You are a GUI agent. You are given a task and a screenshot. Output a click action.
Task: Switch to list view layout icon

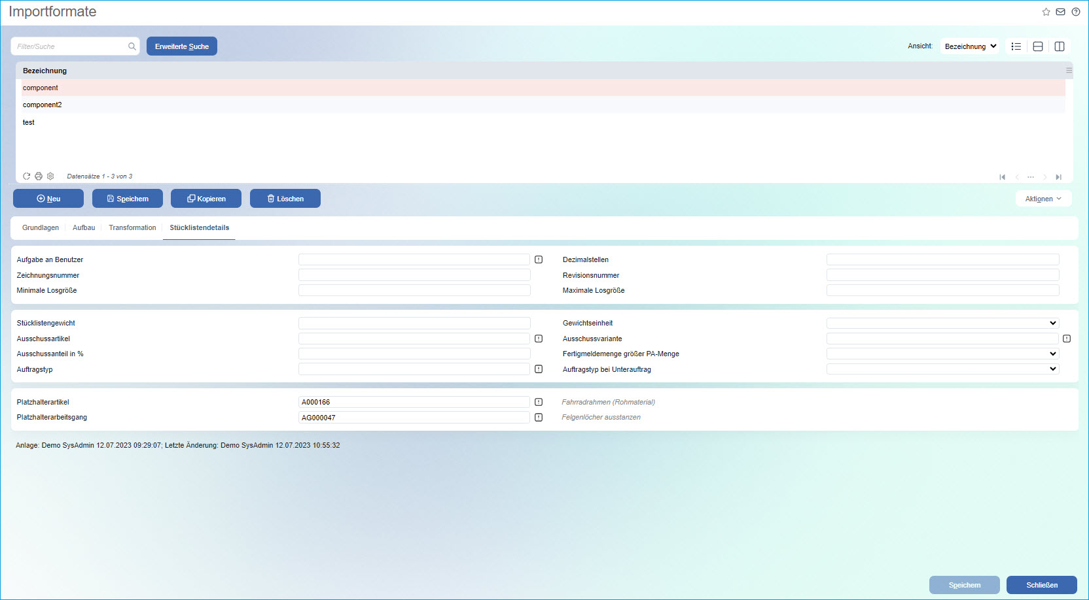(x=1016, y=46)
